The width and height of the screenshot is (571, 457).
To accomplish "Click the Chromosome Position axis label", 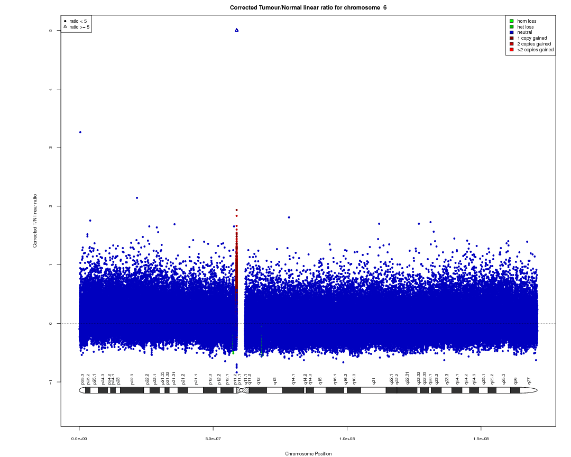I will click(308, 454).
